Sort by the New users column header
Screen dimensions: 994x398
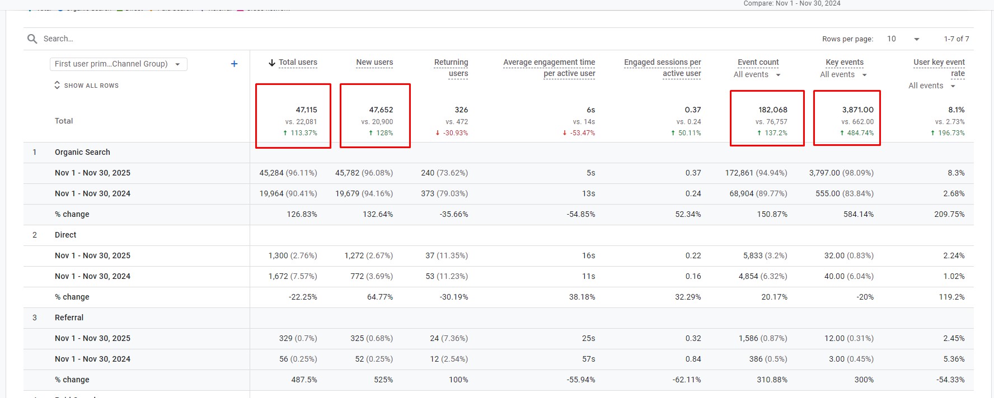[x=374, y=62]
